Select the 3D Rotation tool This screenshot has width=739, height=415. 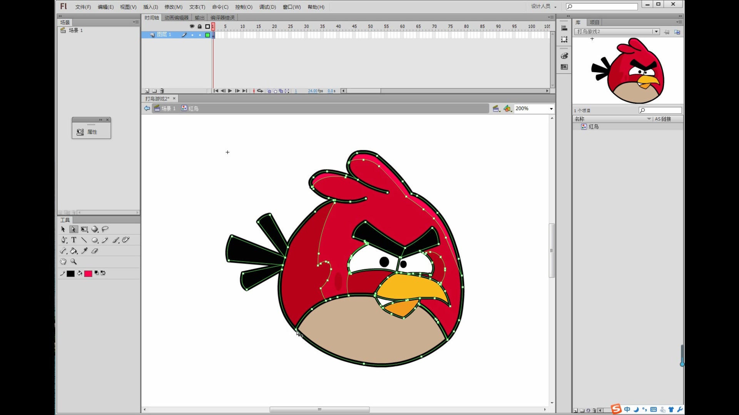pos(95,229)
